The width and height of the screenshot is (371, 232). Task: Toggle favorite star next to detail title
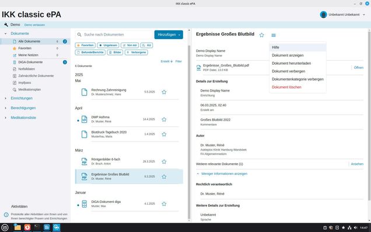click(x=261, y=35)
